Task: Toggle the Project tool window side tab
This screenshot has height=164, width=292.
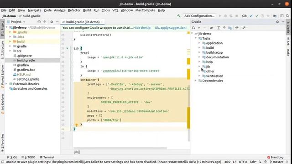Action: [x=2, y=28]
